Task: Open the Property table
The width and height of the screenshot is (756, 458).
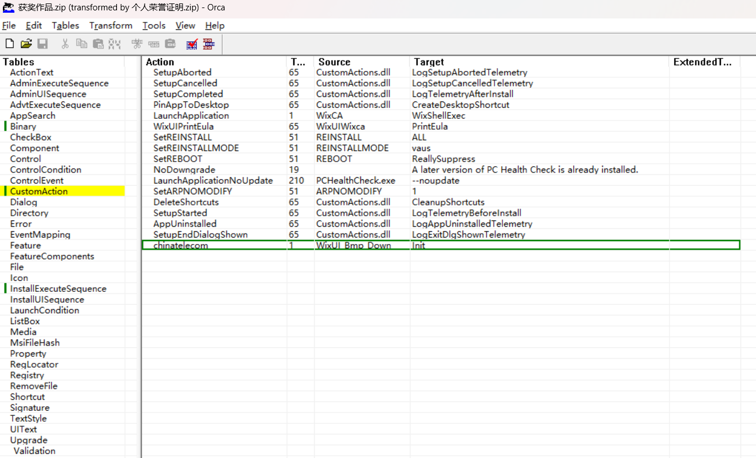Action: pyautogui.click(x=28, y=354)
